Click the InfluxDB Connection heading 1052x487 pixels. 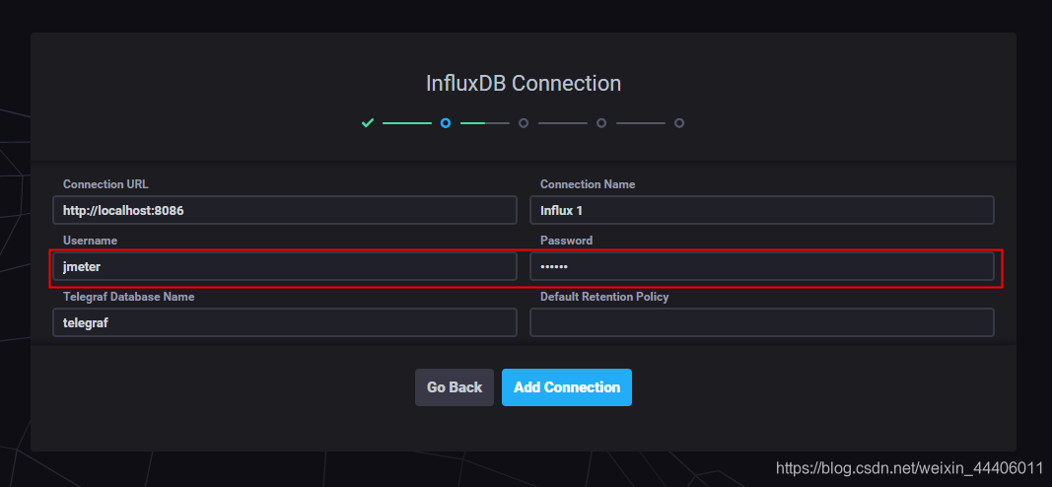tap(524, 83)
